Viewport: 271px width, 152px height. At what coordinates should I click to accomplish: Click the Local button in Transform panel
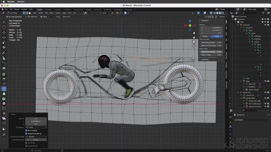tap(217, 36)
